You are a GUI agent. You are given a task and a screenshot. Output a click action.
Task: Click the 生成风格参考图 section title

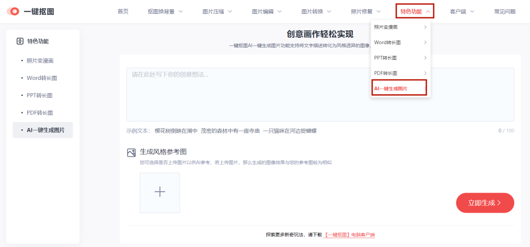[163, 151]
